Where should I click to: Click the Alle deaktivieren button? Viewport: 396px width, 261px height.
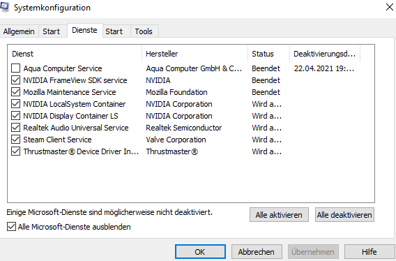point(344,215)
